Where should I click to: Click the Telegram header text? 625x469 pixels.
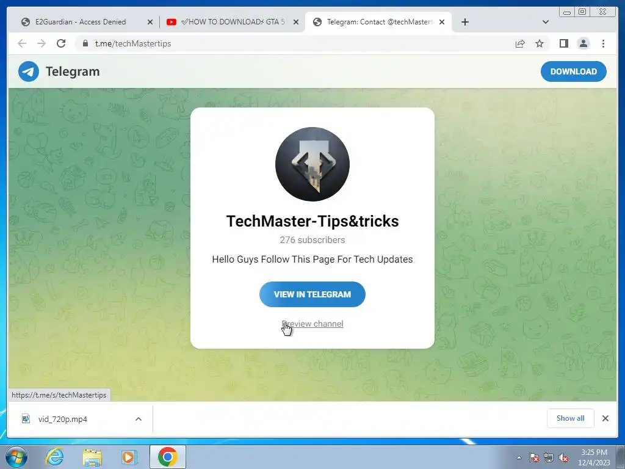[x=73, y=71]
